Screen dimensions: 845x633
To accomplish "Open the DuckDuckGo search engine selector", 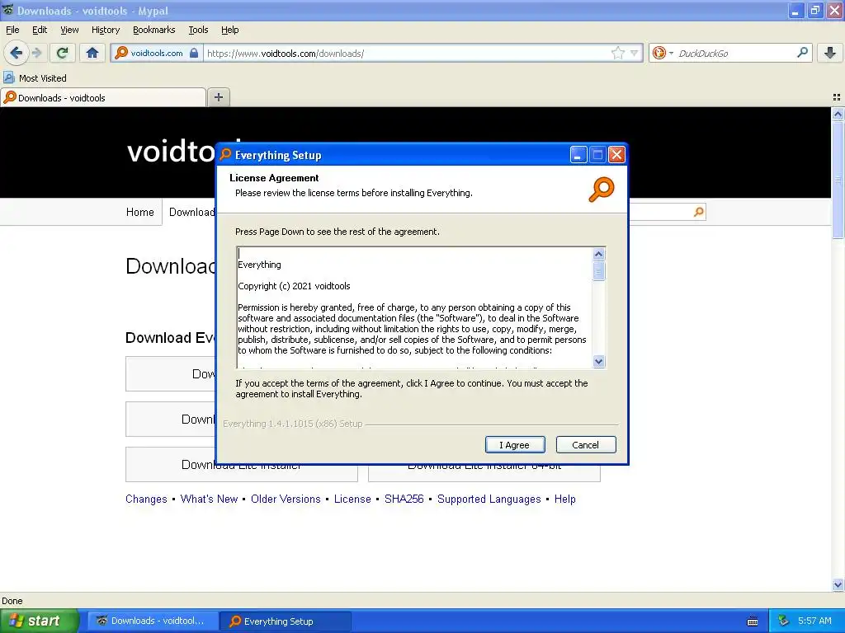I will click(663, 53).
